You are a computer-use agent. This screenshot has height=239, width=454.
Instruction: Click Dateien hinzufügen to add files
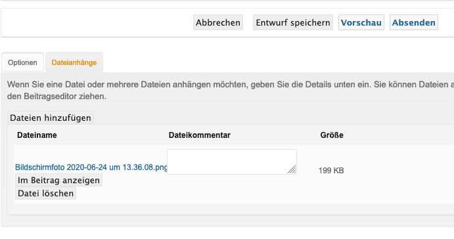(51, 118)
